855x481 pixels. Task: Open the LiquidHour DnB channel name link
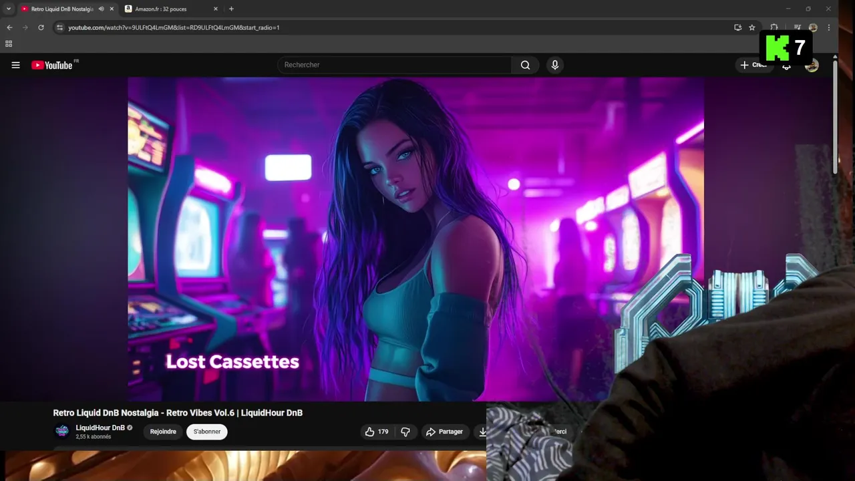coord(100,428)
